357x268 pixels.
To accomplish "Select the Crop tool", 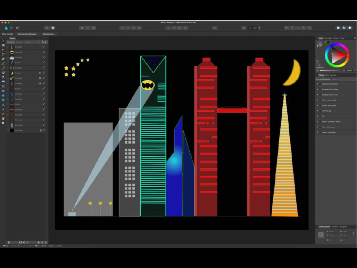I will coord(3,87).
